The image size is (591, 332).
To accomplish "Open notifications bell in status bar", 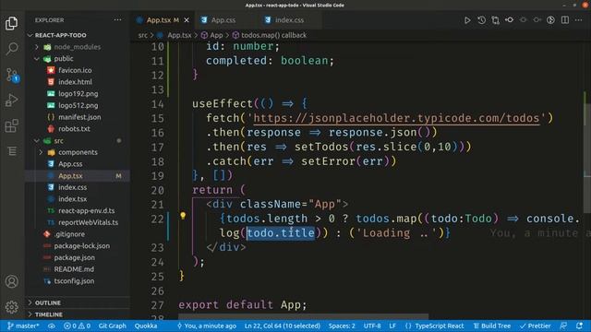I will (579, 326).
